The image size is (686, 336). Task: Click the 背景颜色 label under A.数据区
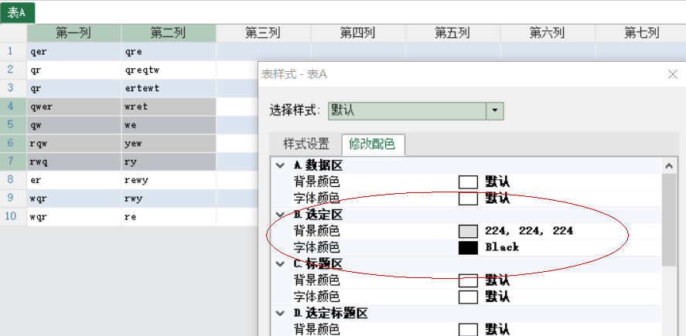[316, 182]
